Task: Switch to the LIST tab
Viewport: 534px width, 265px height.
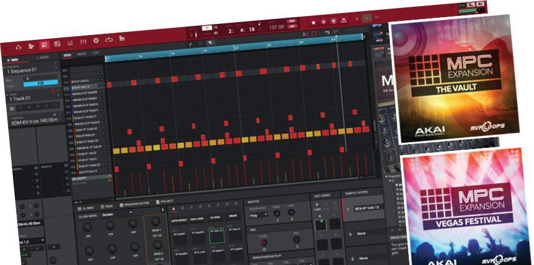Action: 96,53
